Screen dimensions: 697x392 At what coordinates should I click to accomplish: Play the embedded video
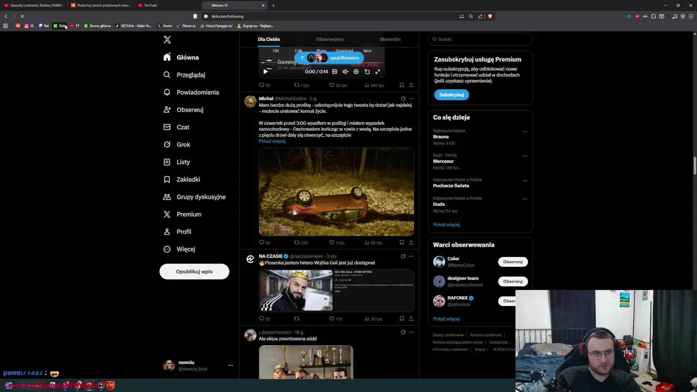(x=265, y=71)
